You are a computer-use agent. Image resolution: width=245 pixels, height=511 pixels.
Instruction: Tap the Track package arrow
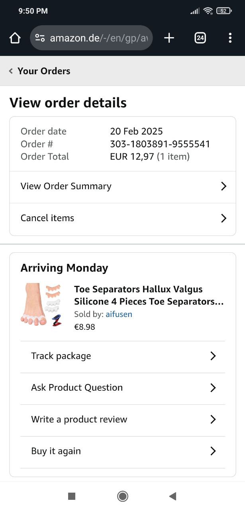click(213, 356)
